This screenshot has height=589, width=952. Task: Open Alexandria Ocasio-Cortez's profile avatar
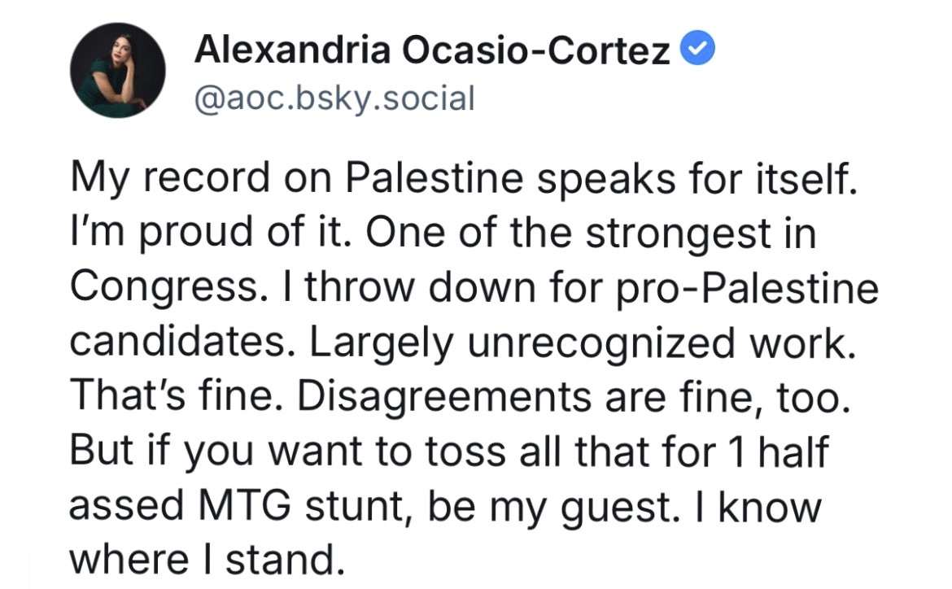[118, 71]
